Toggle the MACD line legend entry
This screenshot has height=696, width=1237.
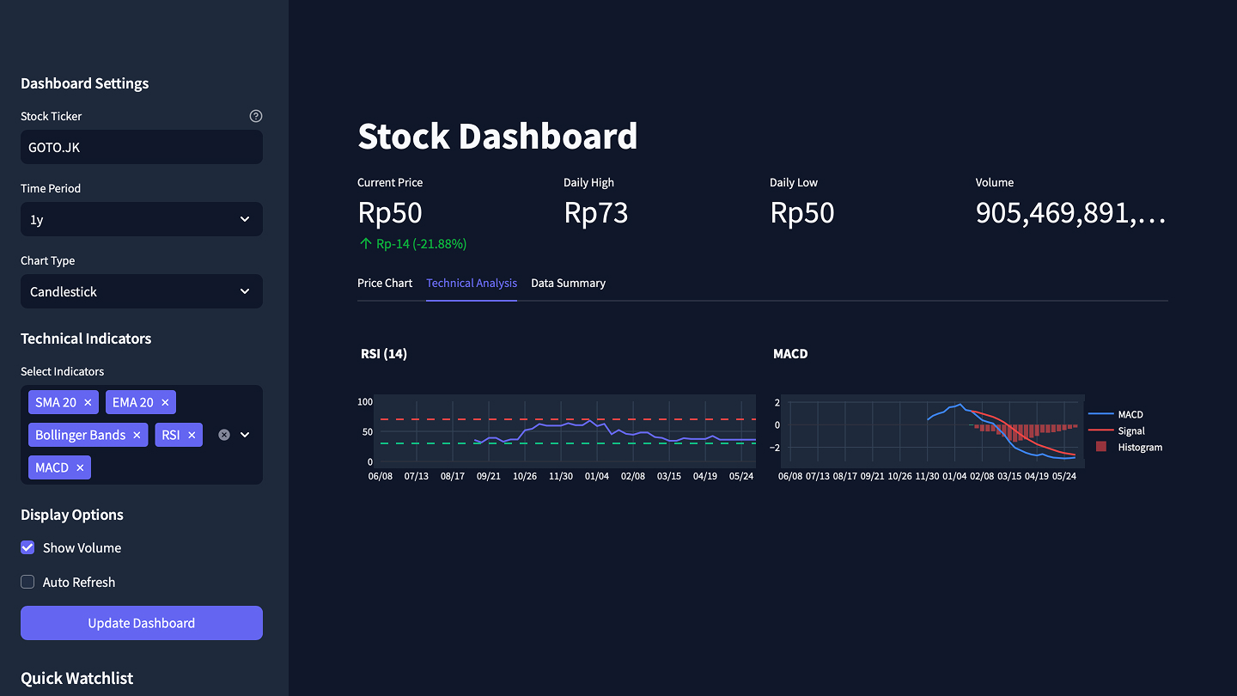click(x=1117, y=414)
